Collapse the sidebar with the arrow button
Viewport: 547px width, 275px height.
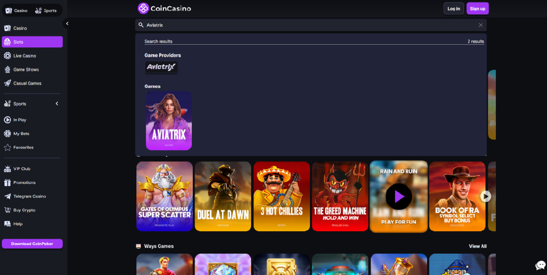click(67, 23)
